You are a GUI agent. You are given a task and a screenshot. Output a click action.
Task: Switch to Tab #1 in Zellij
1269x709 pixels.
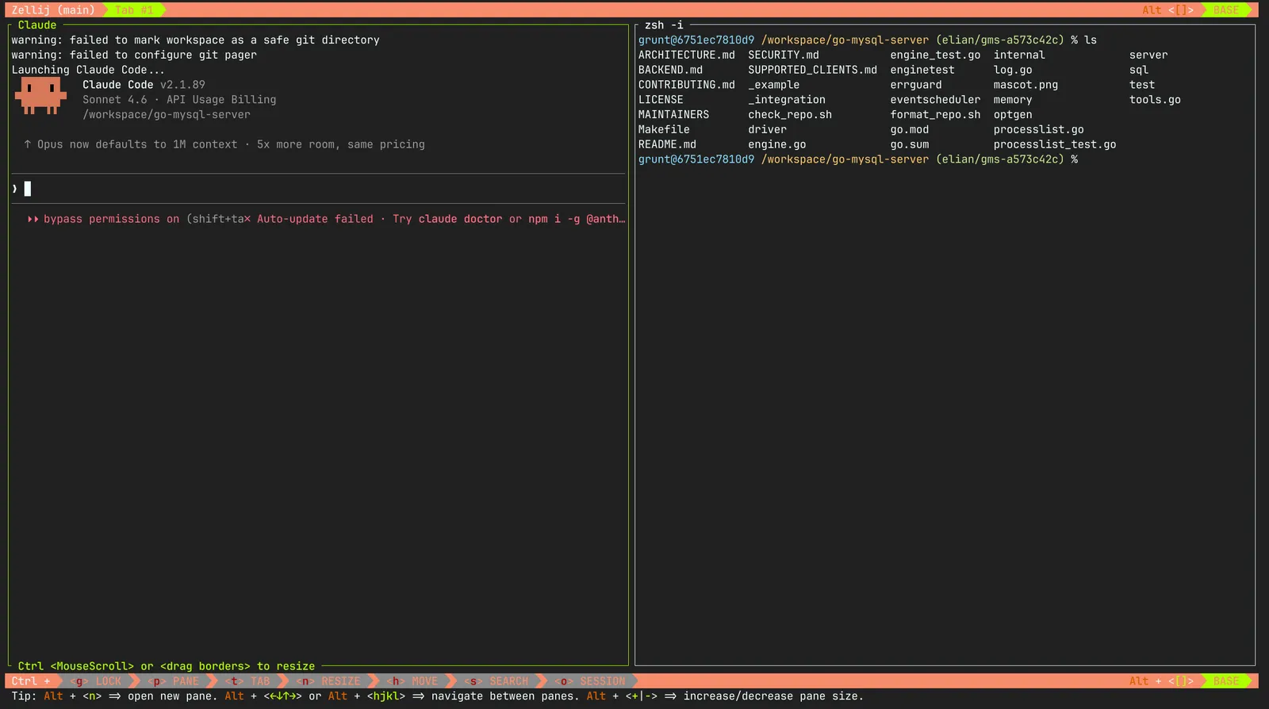134,10
